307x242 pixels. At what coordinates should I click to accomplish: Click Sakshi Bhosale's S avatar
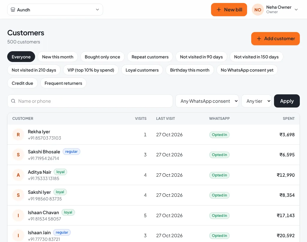[18, 155]
